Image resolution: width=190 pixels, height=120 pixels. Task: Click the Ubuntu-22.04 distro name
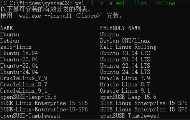click(x=19, y=66)
